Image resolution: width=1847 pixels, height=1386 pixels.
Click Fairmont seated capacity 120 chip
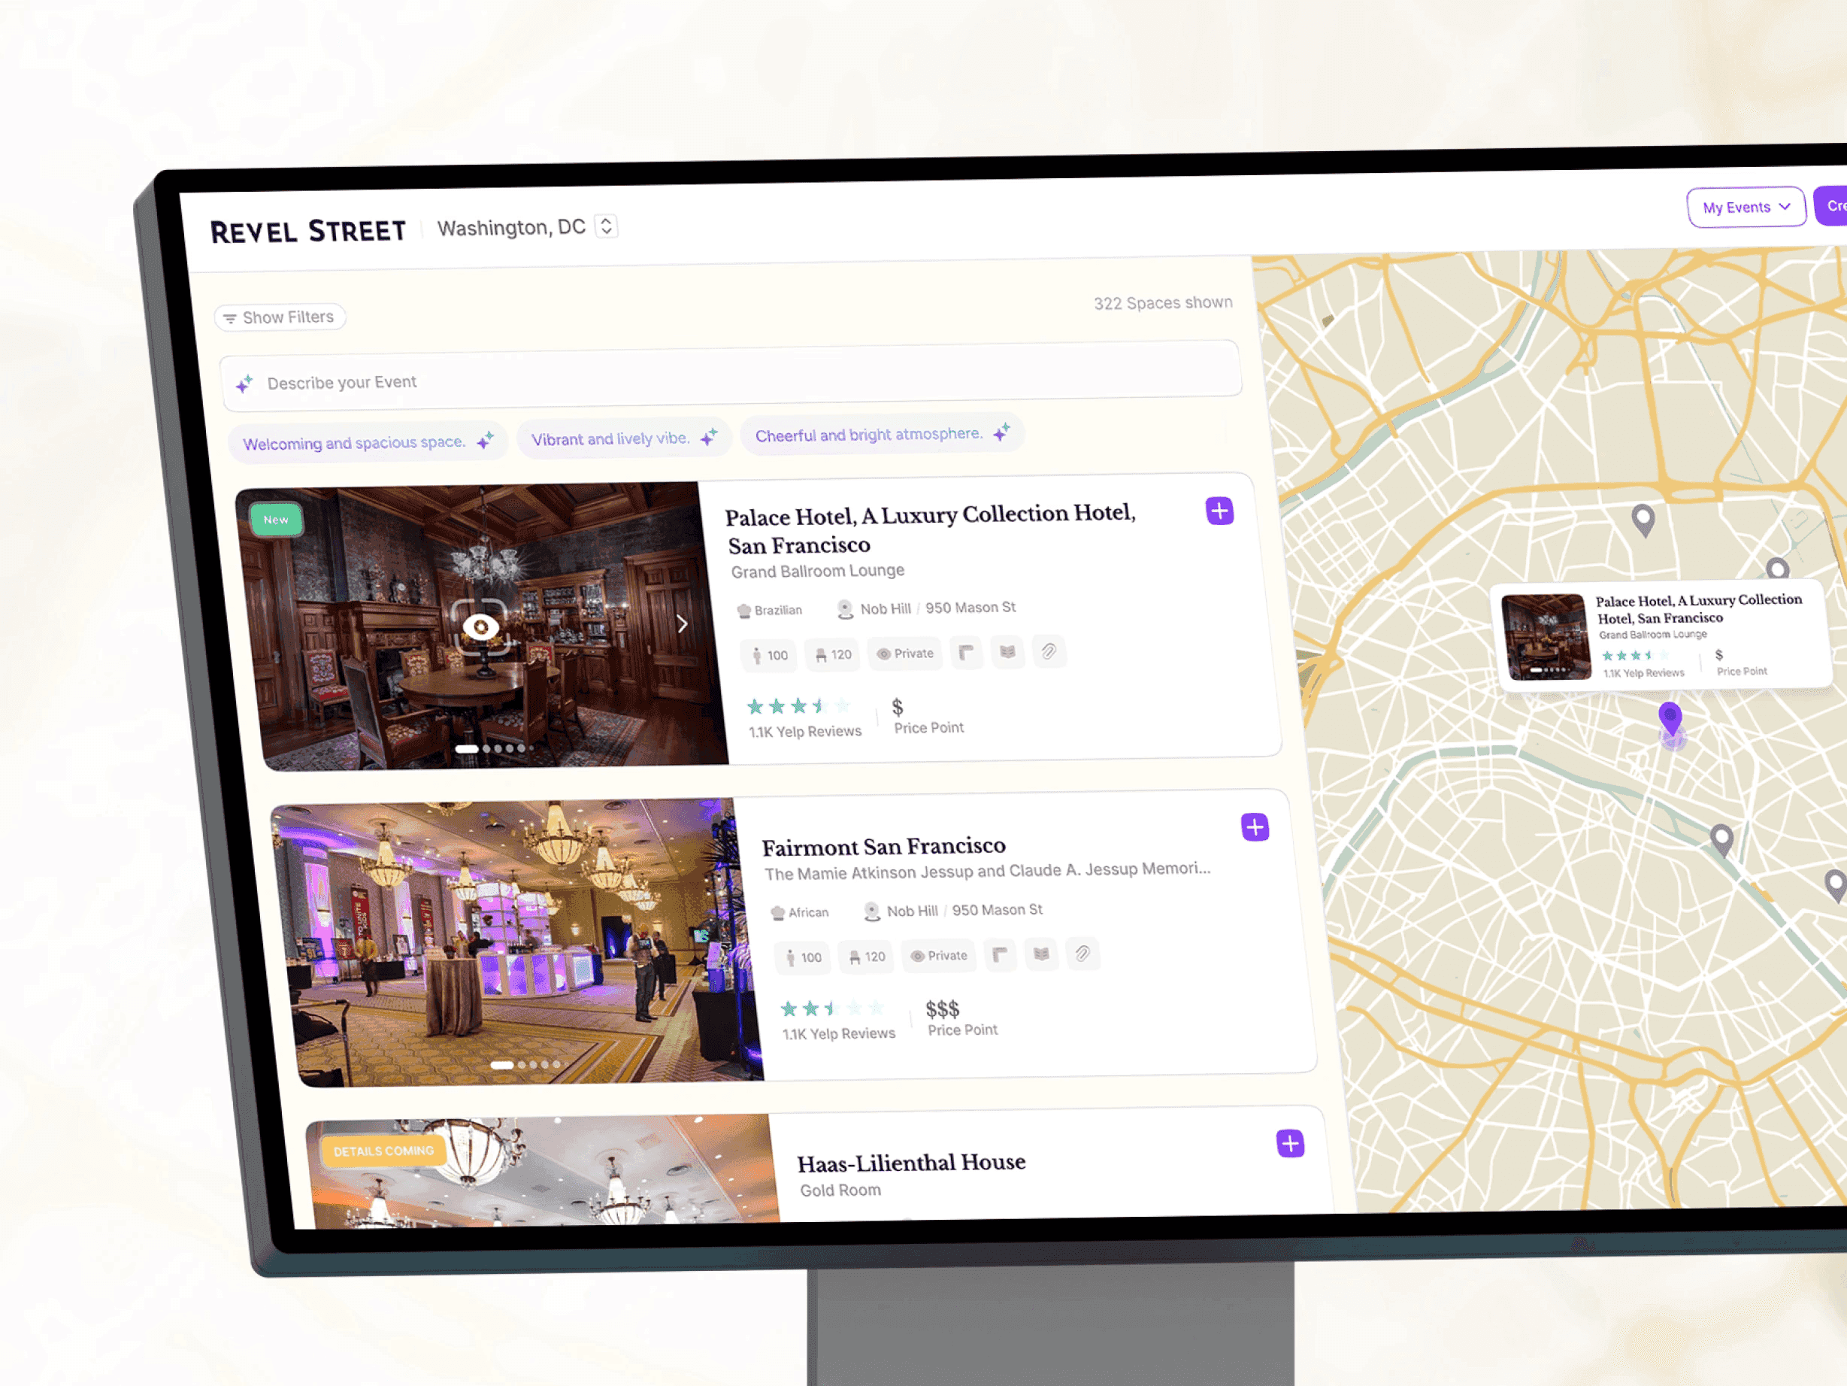pos(867,957)
